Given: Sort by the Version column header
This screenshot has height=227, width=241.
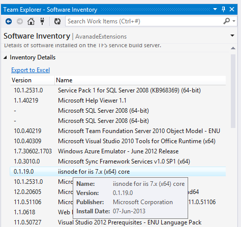Looking at the screenshot, I should coord(33,80).
